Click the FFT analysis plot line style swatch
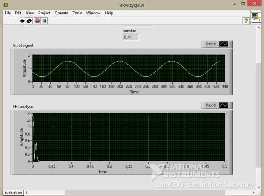 point(224,105)
